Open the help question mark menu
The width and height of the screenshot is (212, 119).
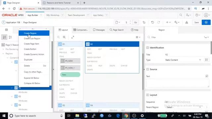tap(198, 15)
